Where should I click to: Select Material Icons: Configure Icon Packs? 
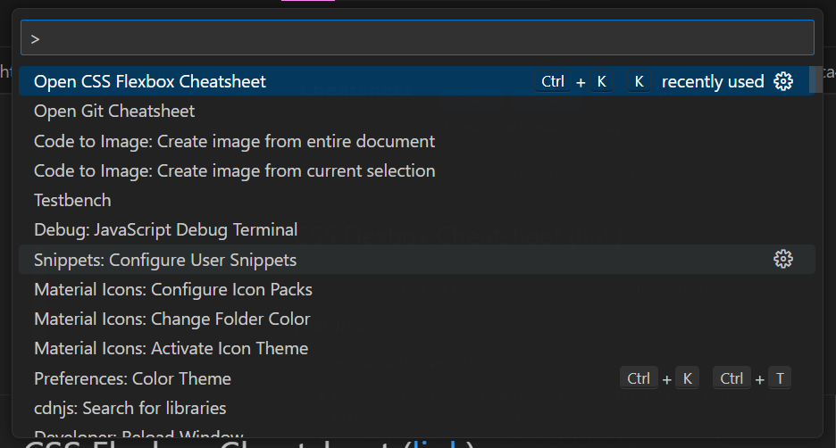(172, 290)
